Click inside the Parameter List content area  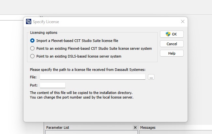(91, 132)
